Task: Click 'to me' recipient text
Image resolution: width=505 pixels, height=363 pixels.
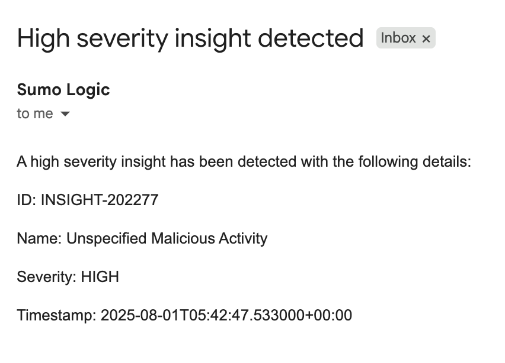Action: pos(35,114)
